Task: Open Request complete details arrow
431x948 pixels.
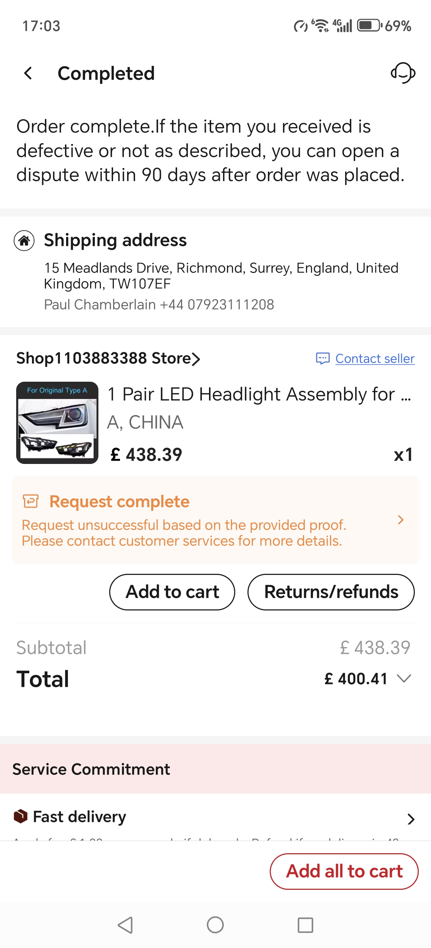Action: (400, 520)
